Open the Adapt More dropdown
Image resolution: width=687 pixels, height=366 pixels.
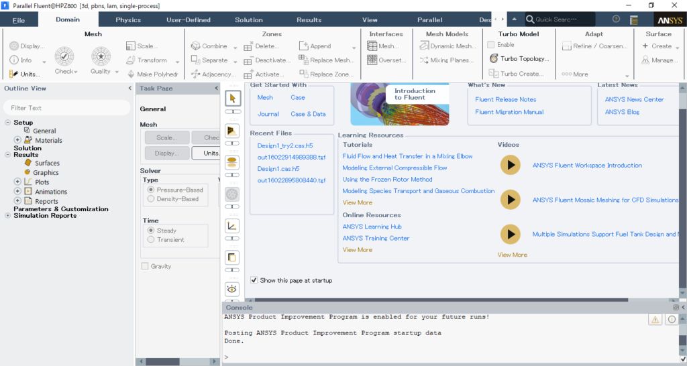pyautogui.click(x=627, y=75)
